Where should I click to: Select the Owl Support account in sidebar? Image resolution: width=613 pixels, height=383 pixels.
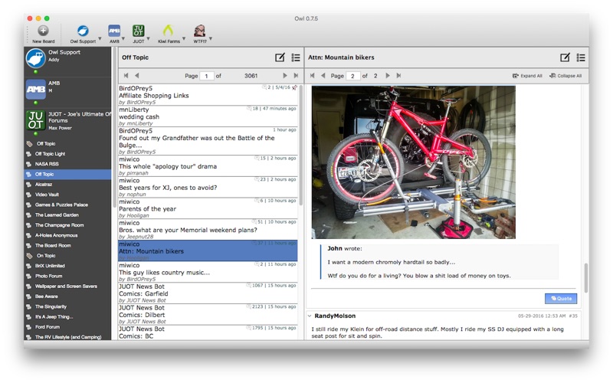pos(67,61)
